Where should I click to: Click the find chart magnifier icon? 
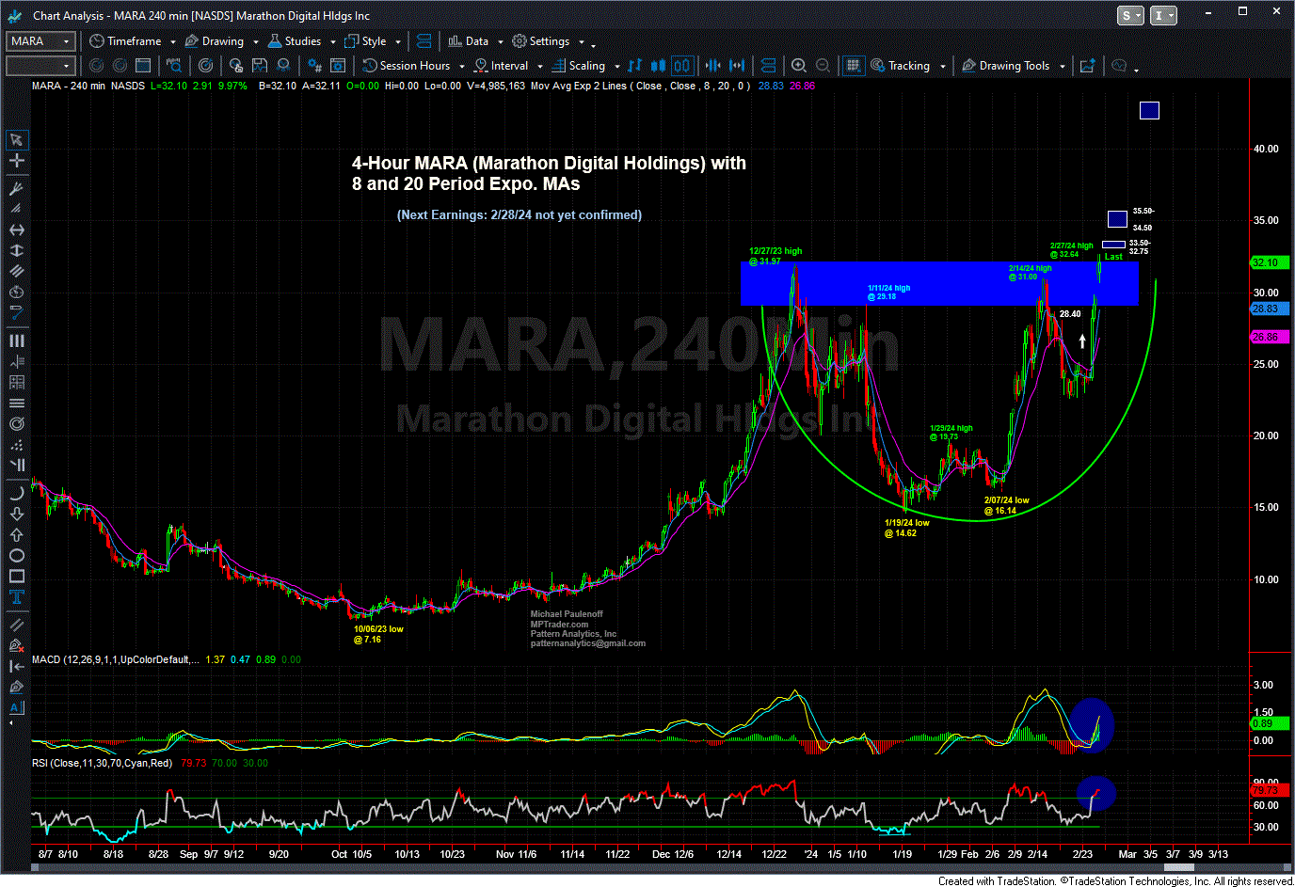click(173, 66)
